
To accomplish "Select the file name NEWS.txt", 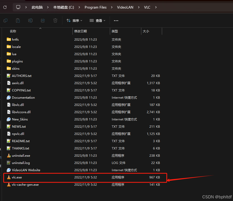I will (19, 126).
